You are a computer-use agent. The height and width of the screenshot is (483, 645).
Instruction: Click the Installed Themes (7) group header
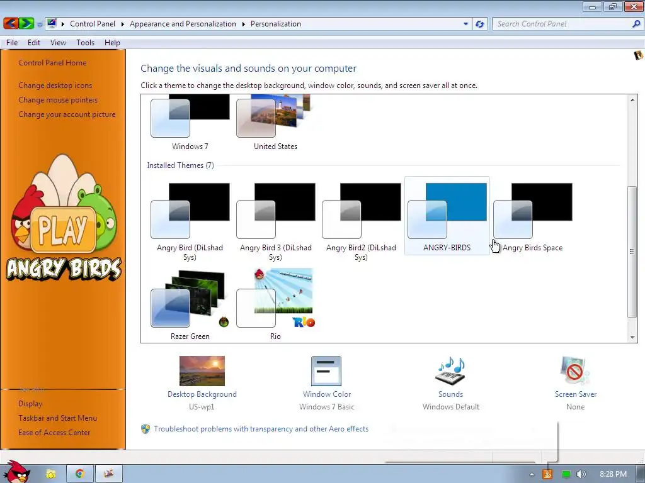pyautogui.click(x=180, y=165)
